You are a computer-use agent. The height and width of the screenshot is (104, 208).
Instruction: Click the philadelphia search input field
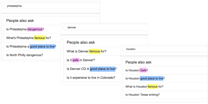pyautogui.click(x=51, y=6)
